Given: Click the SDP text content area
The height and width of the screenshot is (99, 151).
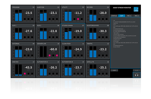Looking at the screenshot, I should pyautogui.click(x=125, y=43).
